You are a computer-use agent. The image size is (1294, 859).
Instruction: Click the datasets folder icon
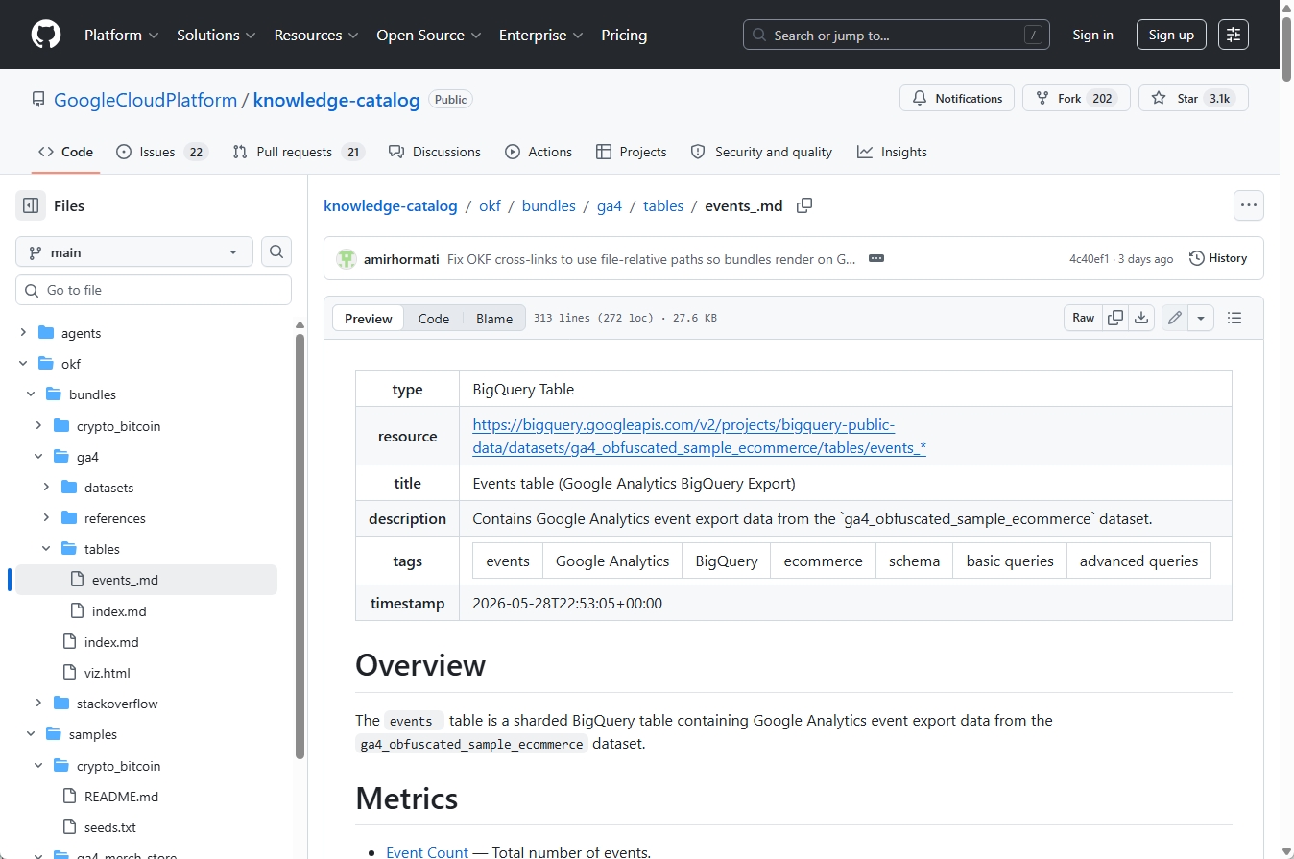pos(69,488)
